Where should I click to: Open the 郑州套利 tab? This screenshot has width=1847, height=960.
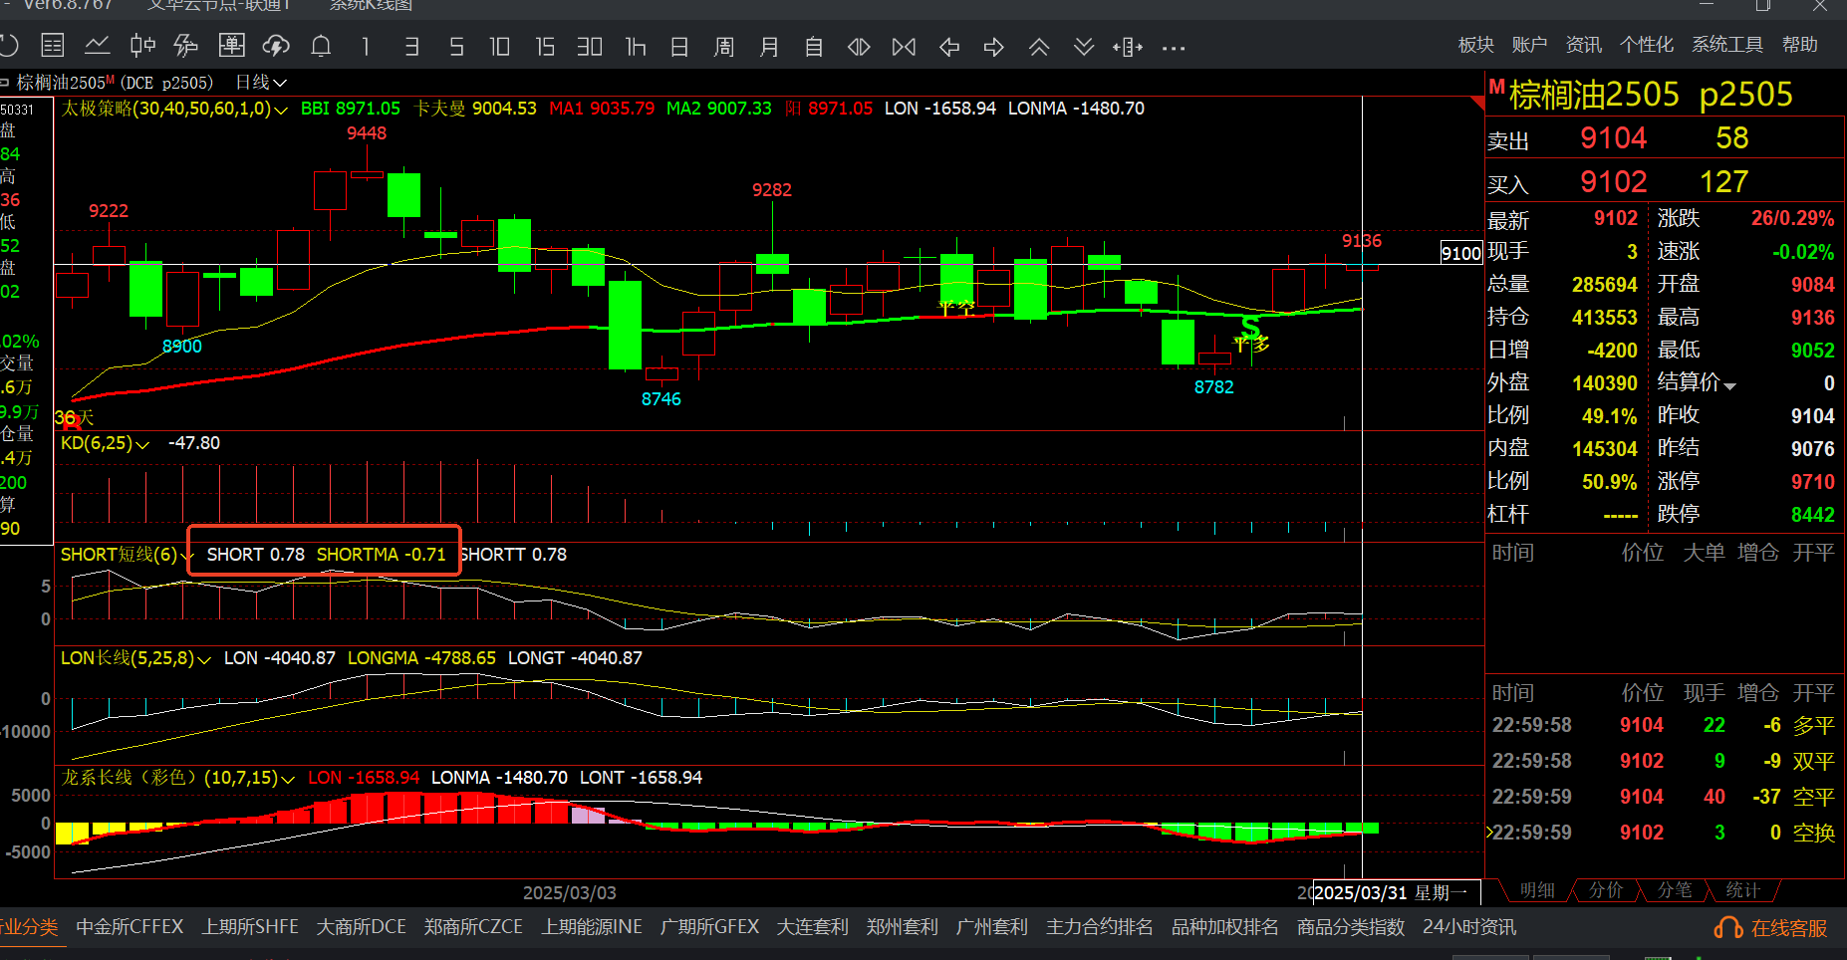902,927
